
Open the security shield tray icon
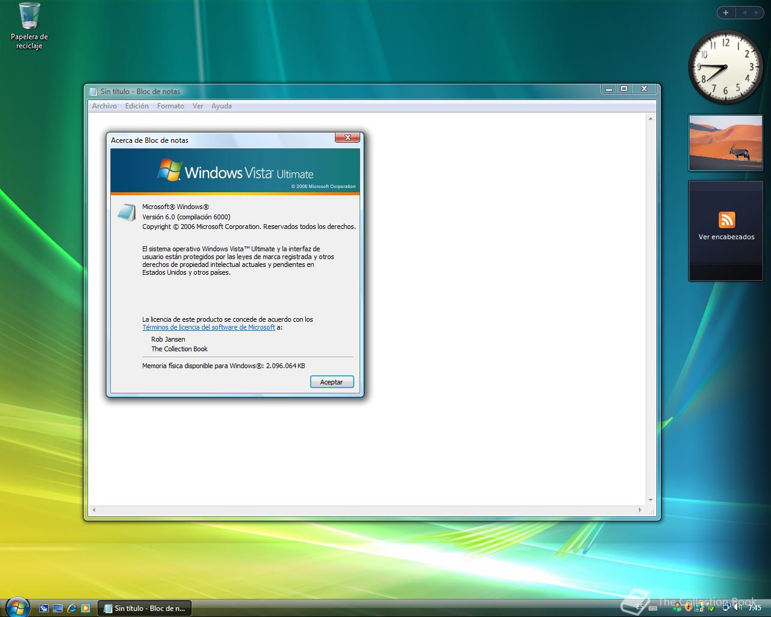[688, 607]
